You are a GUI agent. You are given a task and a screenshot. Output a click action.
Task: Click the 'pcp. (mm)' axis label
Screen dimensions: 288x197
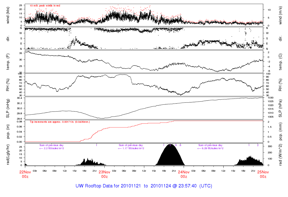pyautogui.click(x=280, y=131)
